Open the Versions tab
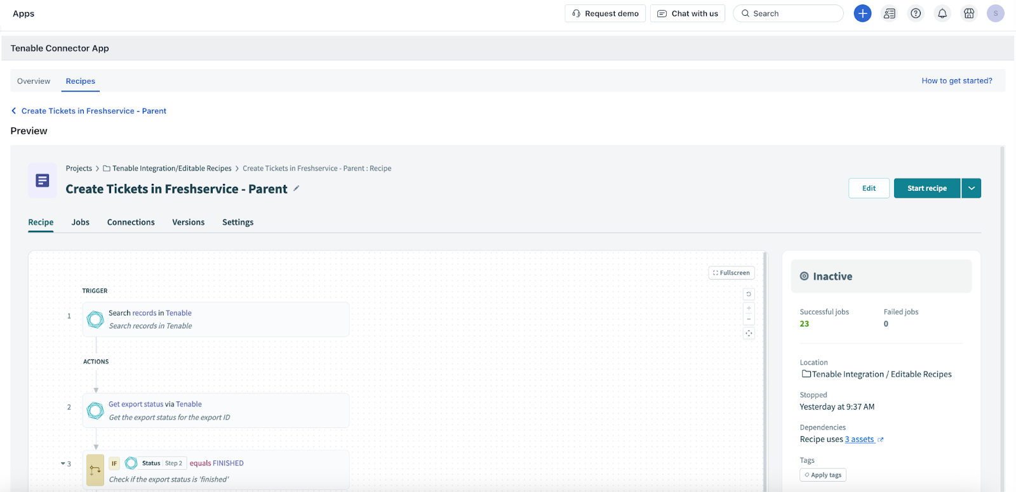Screen dimensions: 1016x492 point(189,223)
